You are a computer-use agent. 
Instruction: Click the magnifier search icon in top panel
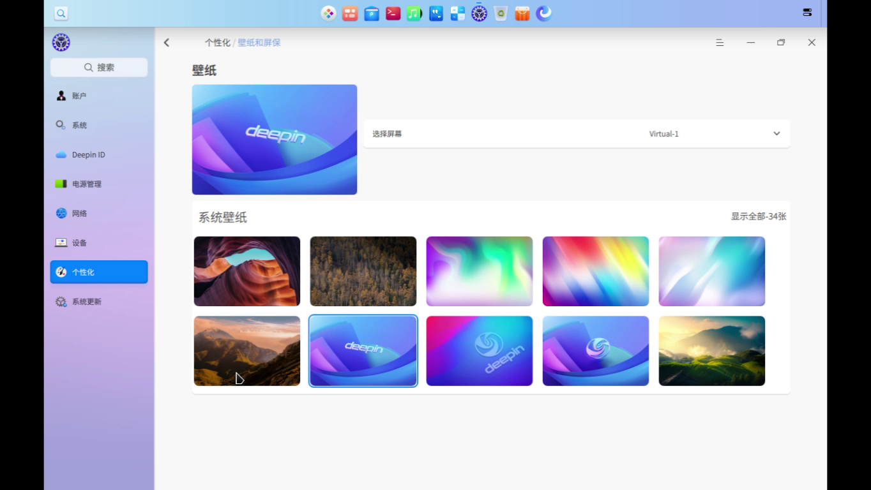tap(61, 13)
